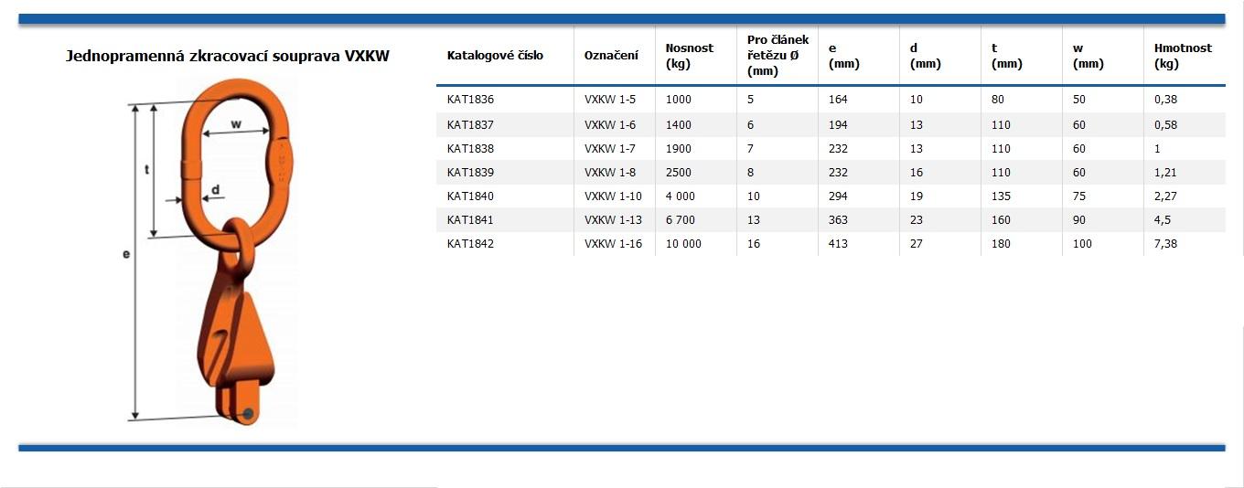
Task: Select catalog number KAT1842
Action: (x=470, y=243)
